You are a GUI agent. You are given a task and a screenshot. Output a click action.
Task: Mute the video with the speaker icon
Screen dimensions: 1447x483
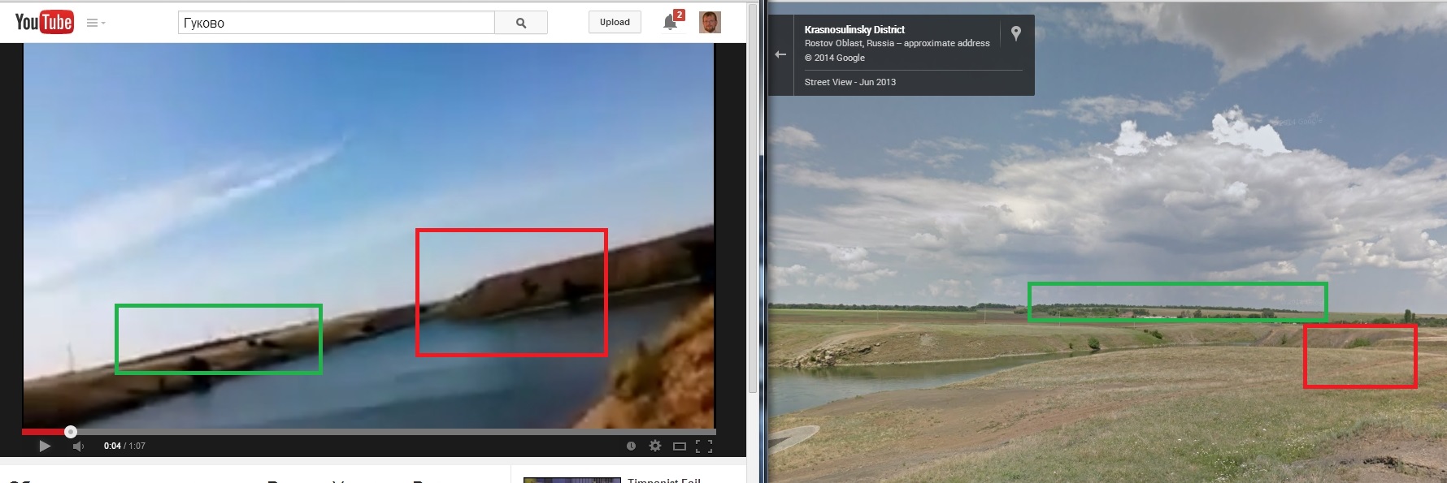(78, 446)
